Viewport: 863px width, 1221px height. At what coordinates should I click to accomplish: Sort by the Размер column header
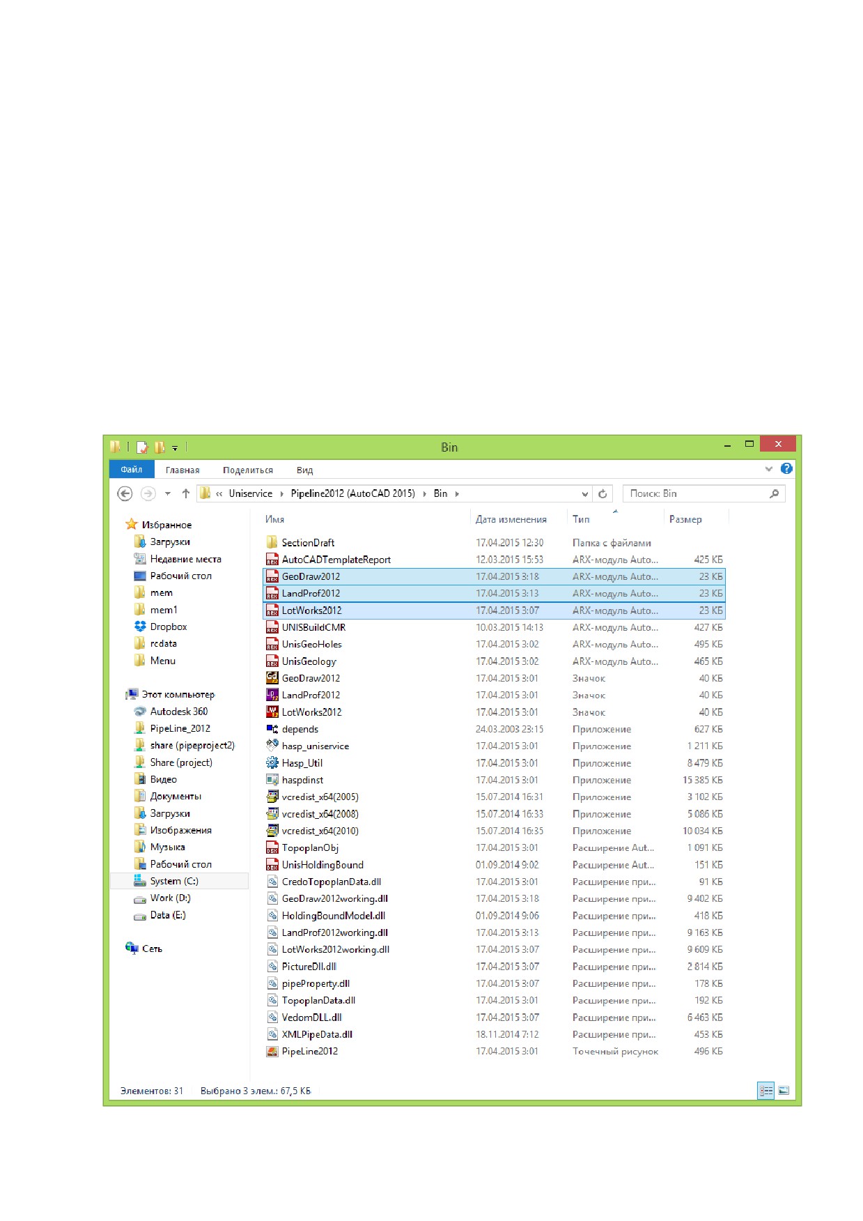[685, 519]
